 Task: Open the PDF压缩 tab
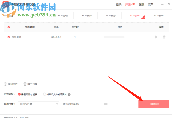63,16
